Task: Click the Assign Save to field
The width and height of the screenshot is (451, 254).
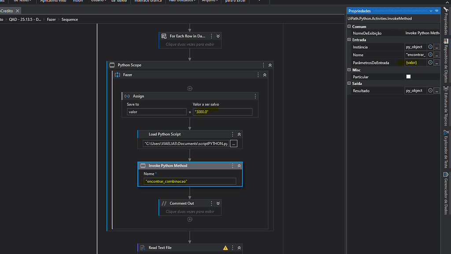Action: click(157, 112)
